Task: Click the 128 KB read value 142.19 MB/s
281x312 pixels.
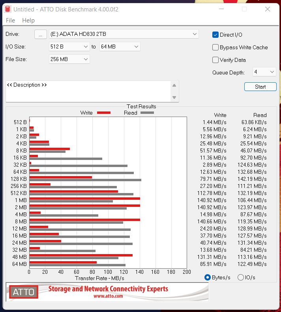Action: (x=252, y=179)
